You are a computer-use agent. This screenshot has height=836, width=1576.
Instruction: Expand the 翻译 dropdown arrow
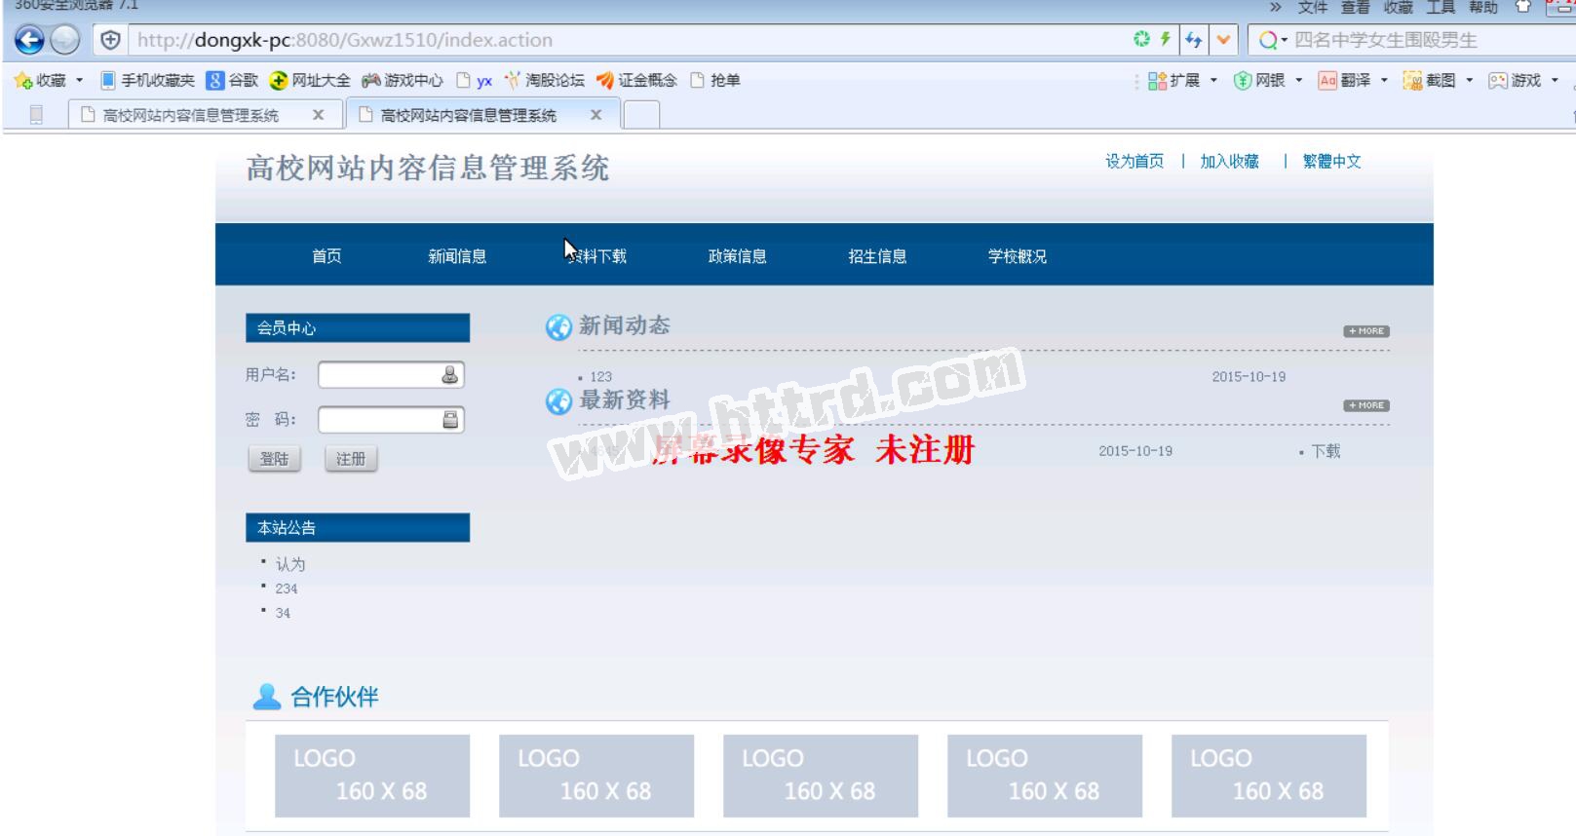pyautogui.click(x=1384, y=80)
